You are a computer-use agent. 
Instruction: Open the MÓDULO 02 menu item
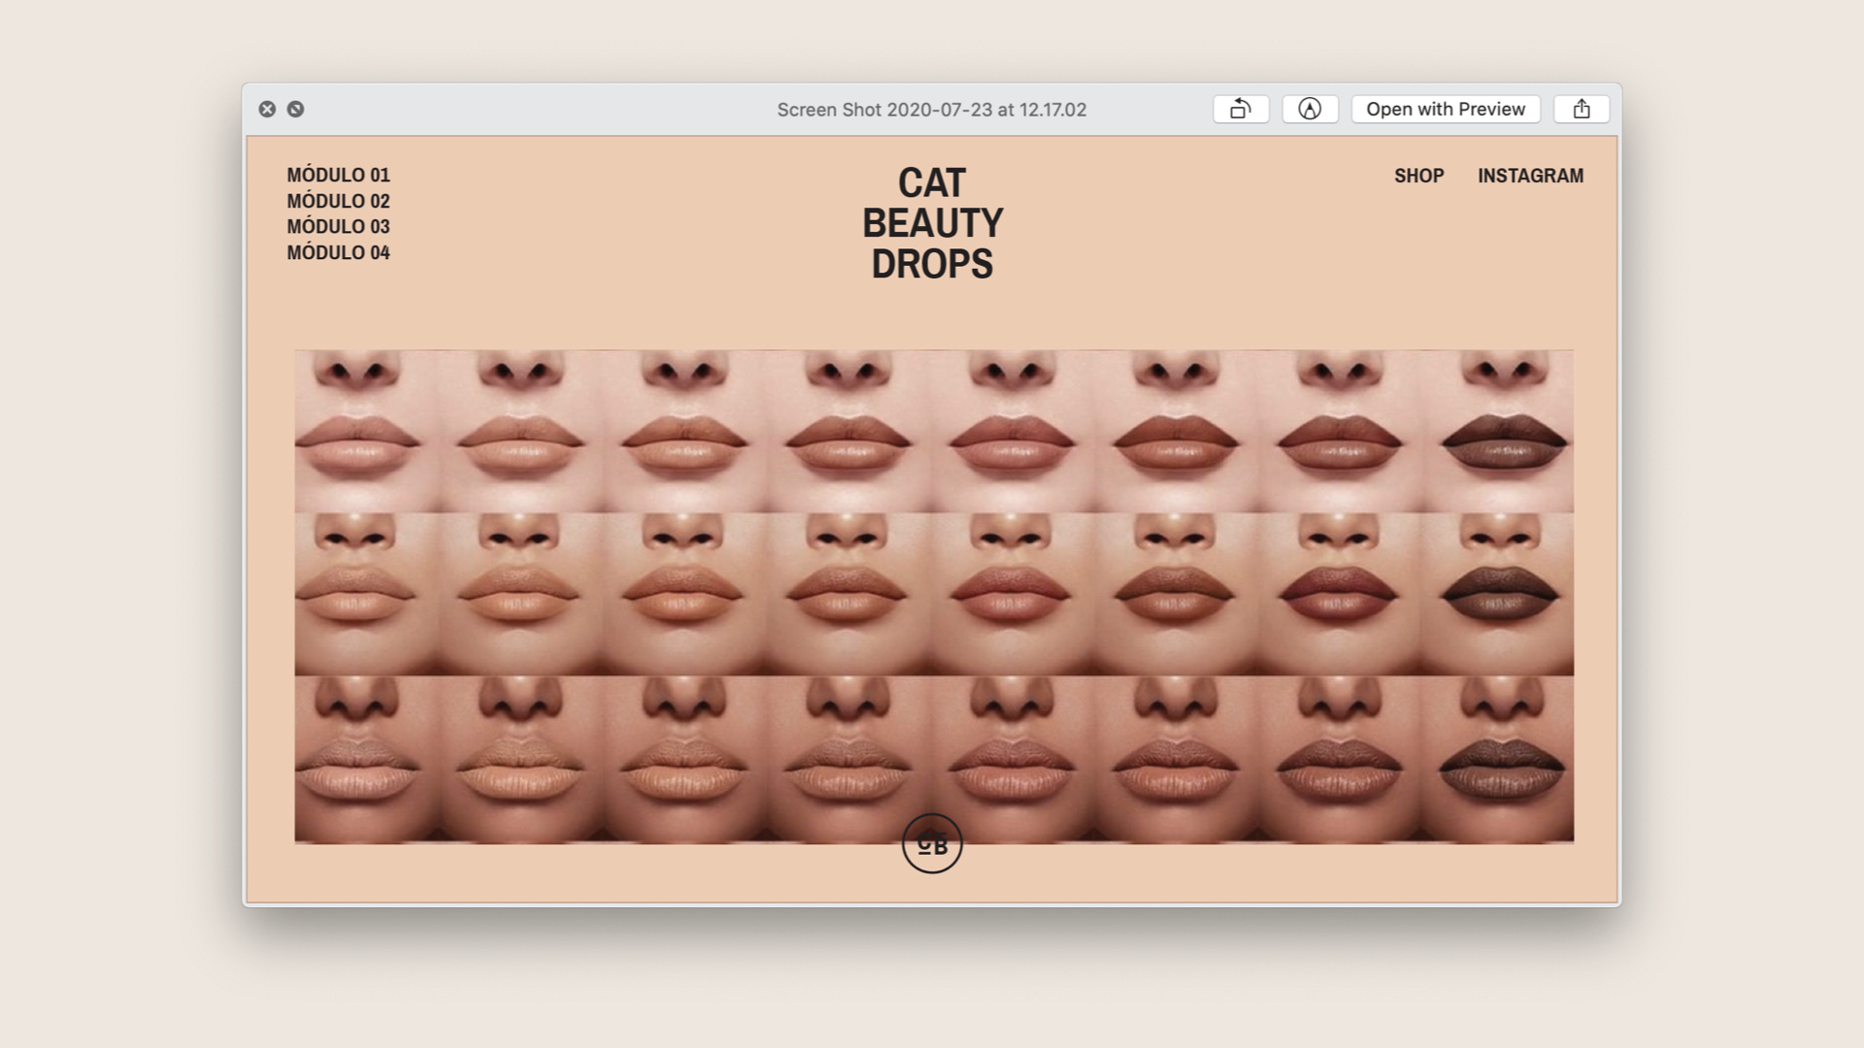click(338, 201)
